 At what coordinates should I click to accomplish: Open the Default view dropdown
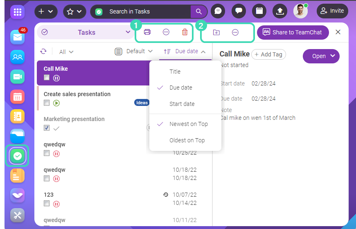[x=134, y=52]
